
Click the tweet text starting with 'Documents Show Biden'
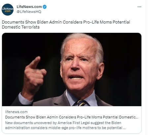pos(66,25)
